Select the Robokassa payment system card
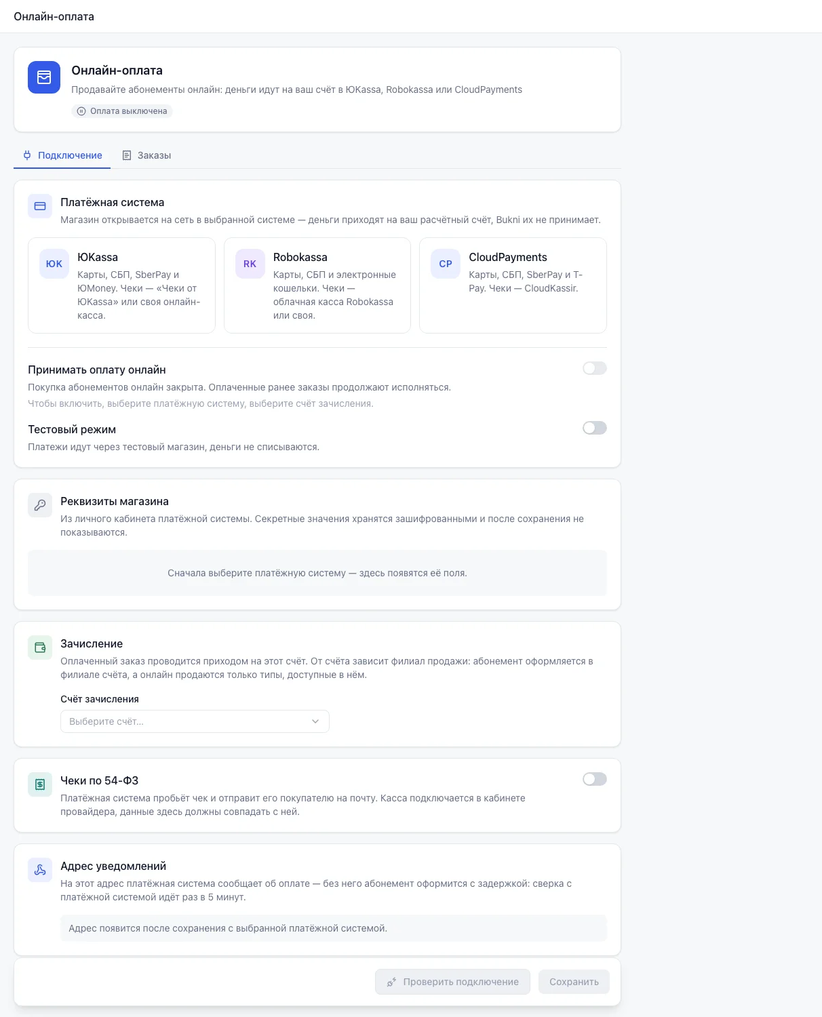Screen dimensions: 822x1017 tap(317, 285)
